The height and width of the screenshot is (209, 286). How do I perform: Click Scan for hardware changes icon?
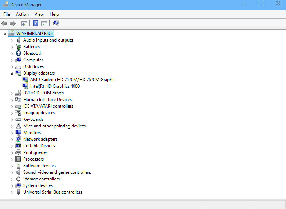click(x=56, y=23)
